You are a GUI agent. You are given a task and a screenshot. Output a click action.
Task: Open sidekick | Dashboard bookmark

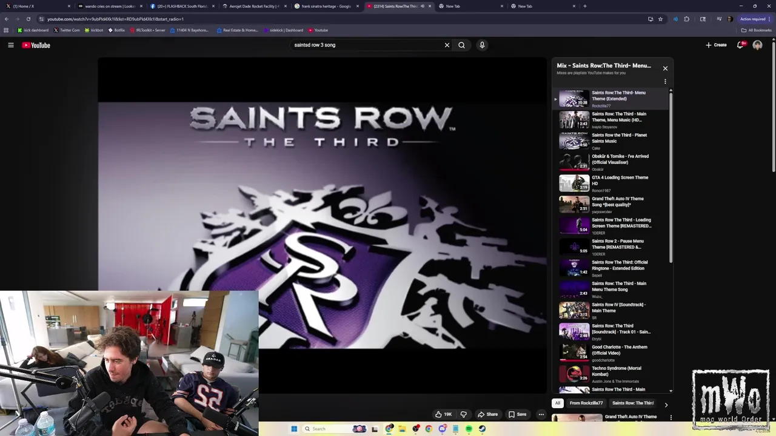coord(283,30)
